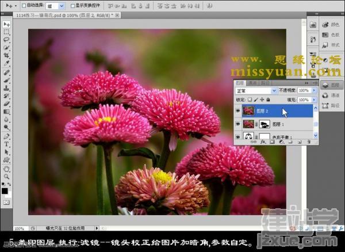345x252 pixels.
Task: Select the Eyedropper tool
Action: 6,64
